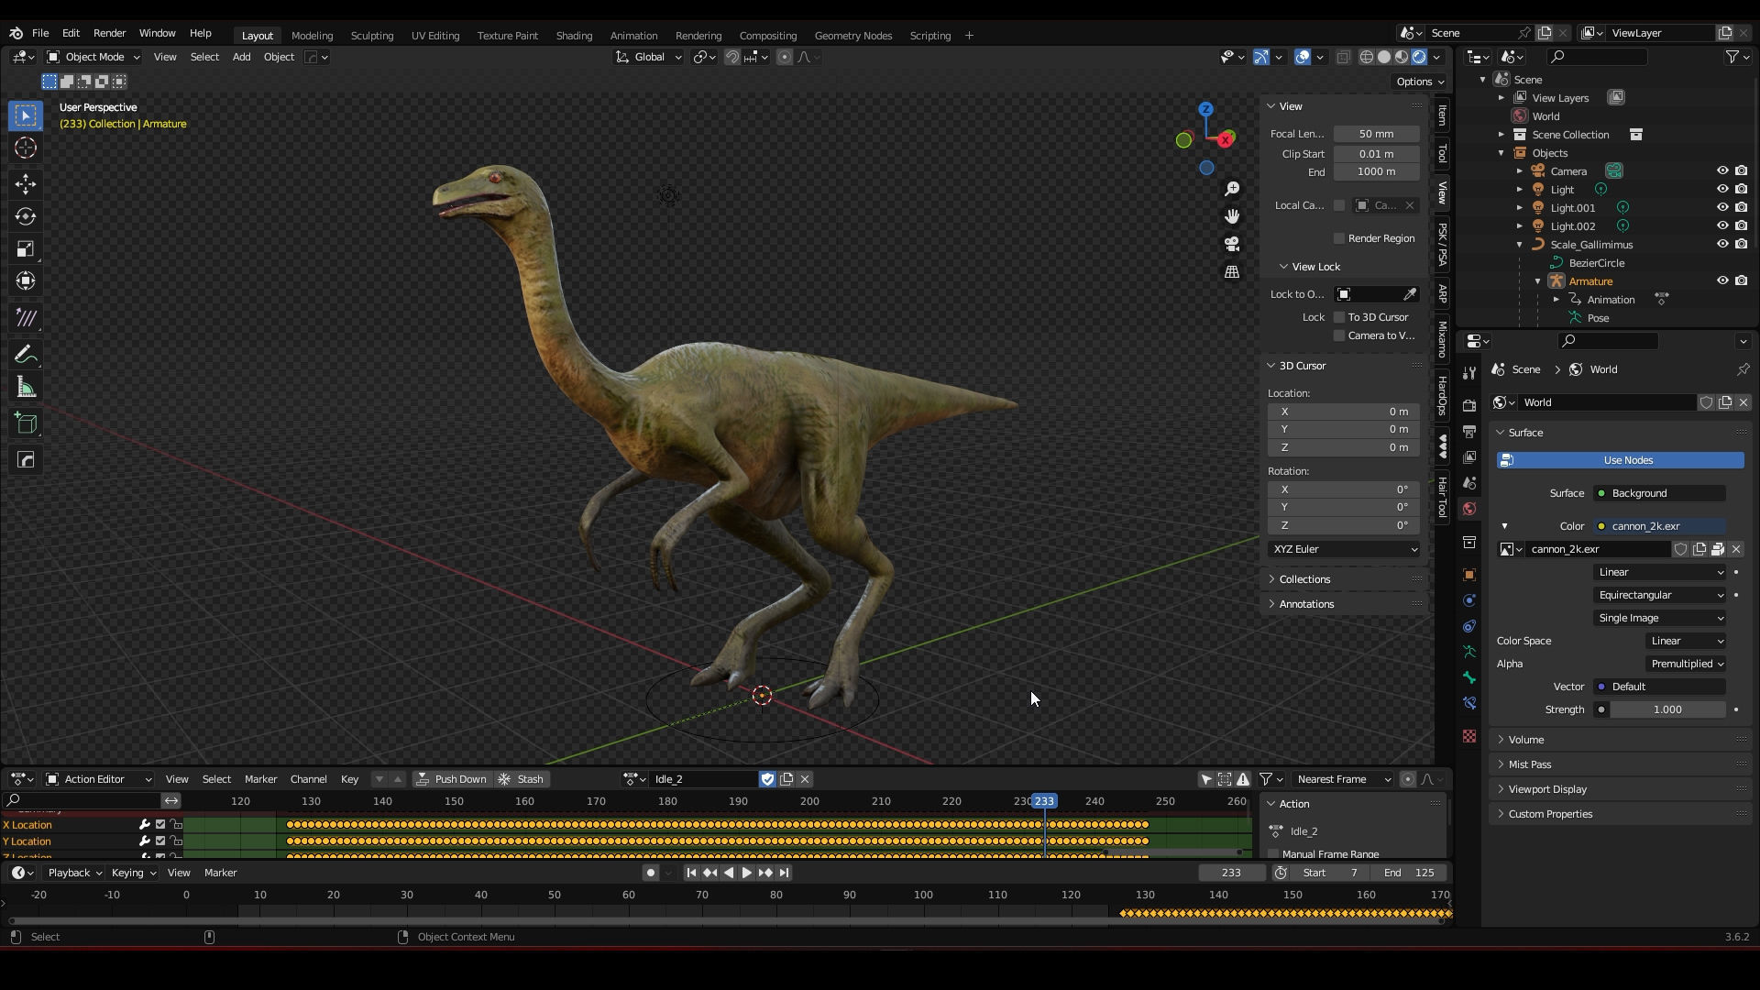Viewport: 1760px width, 990px height.
Task: Select the Annotate tool
Action: (26, 355)
